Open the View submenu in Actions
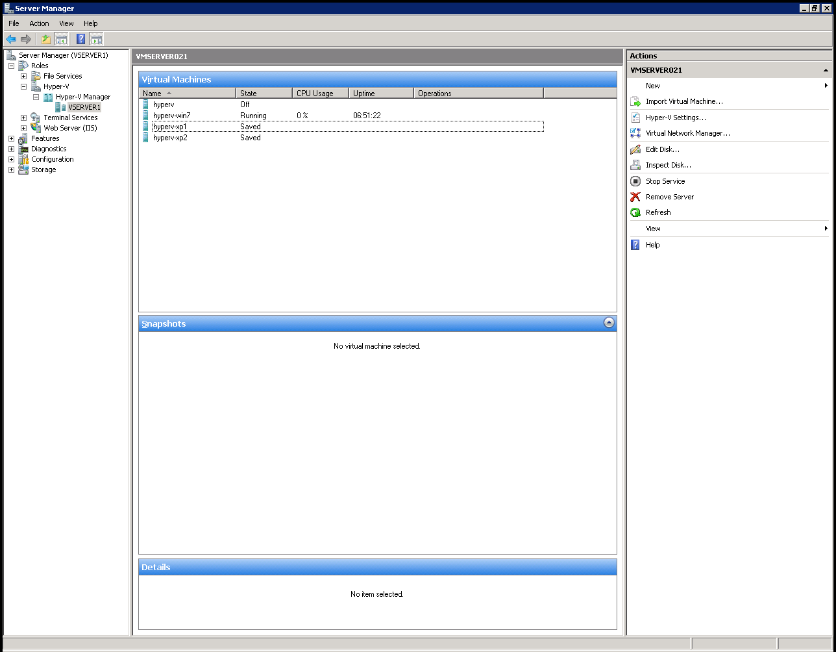The image size is (836, 652). click(x=730, y=229)
